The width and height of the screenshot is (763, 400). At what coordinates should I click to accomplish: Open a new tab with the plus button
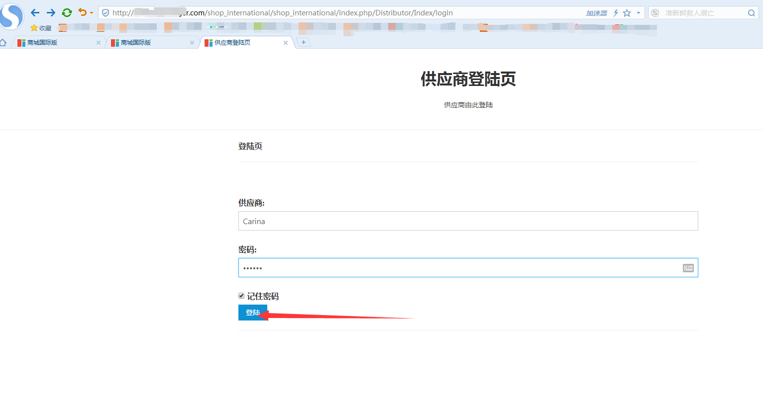point(304,42)
